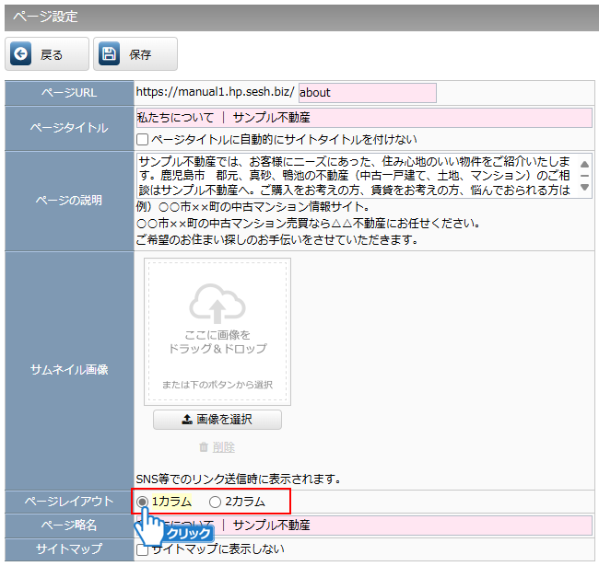599x566 pixels.
Task: Select the 1カラム layout radio button
Action: [143, 502]
